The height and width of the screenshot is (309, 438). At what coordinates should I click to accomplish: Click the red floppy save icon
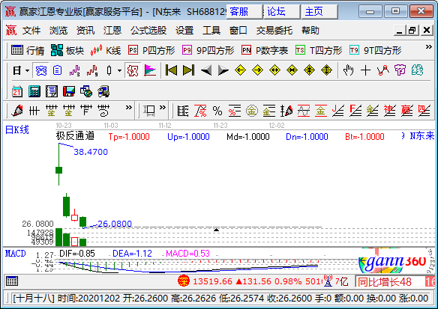pos(69,91)
